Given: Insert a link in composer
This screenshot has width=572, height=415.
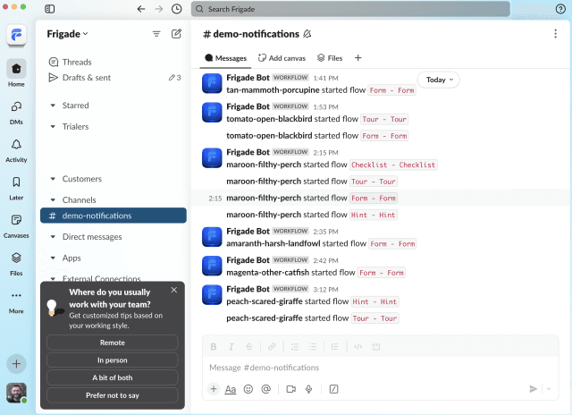Looking at the screenshot, I should pos(272,346).
